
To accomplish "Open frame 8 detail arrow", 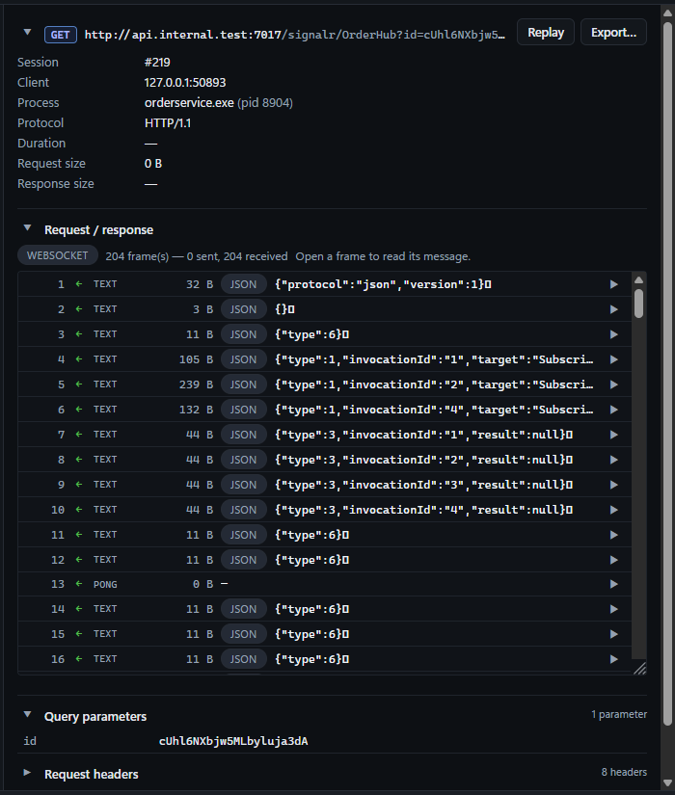I will tap(613, 460).
